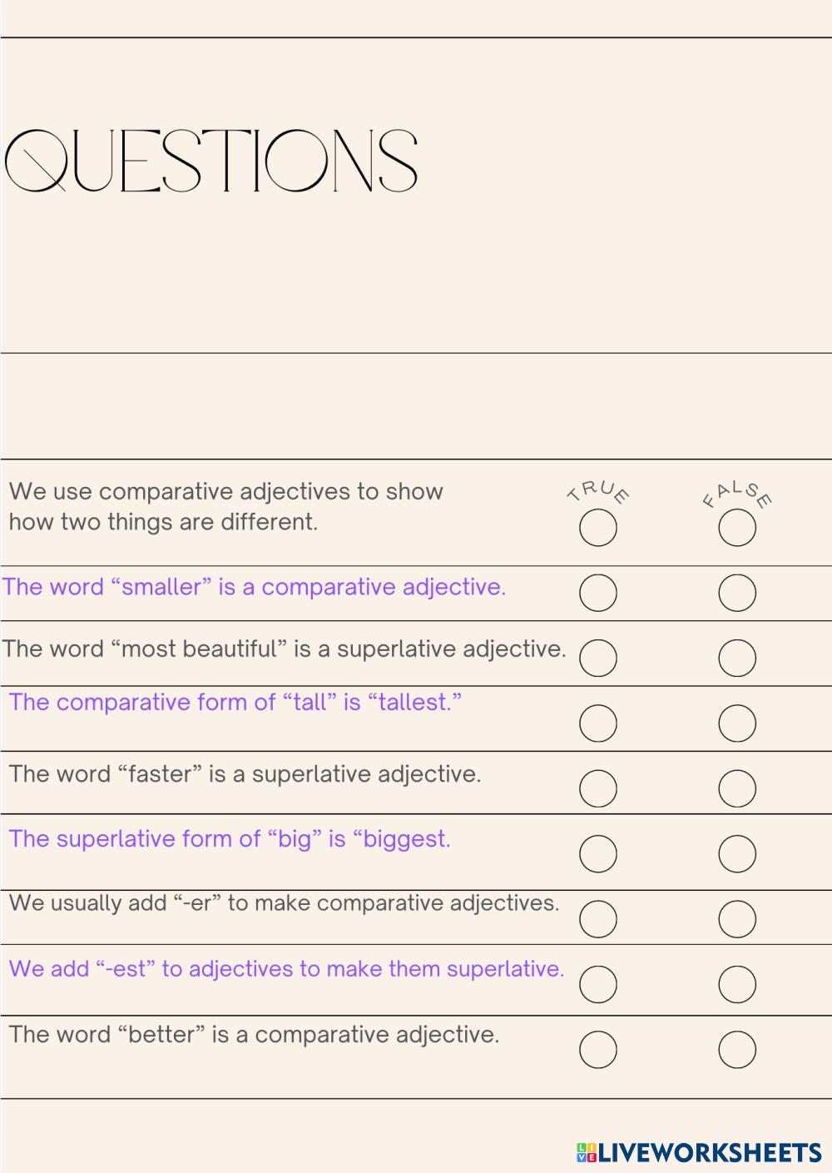Mark False for comparative of "tall" is "tallest"
The width and height of the screenshot is (832, 1173).
coord(737,723)
